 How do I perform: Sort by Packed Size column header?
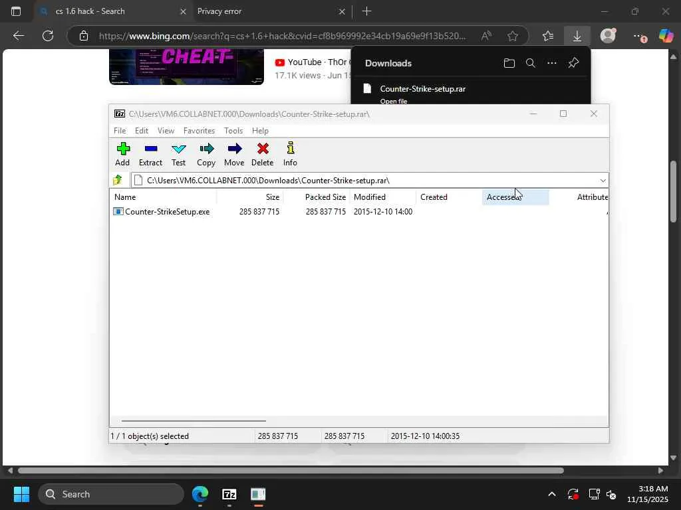point(317,197)
